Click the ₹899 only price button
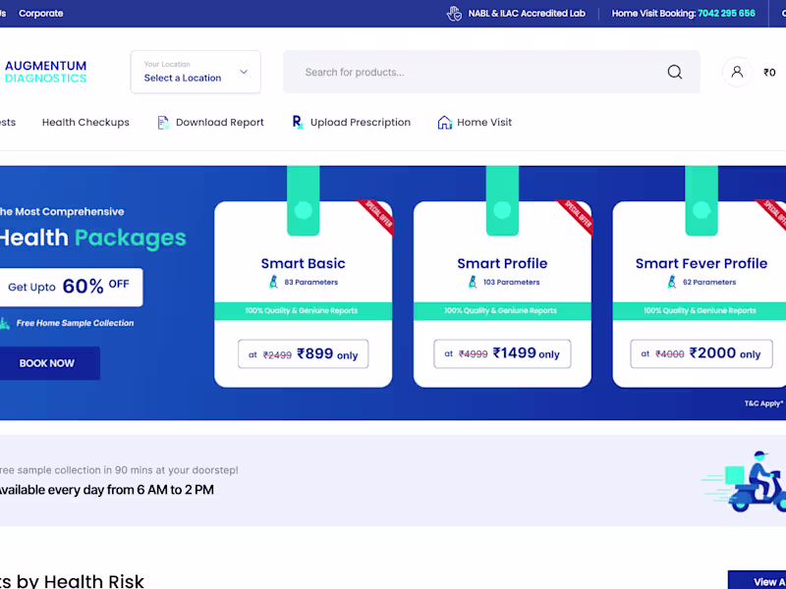Screen dimensions: 786x589 point(304,354)
